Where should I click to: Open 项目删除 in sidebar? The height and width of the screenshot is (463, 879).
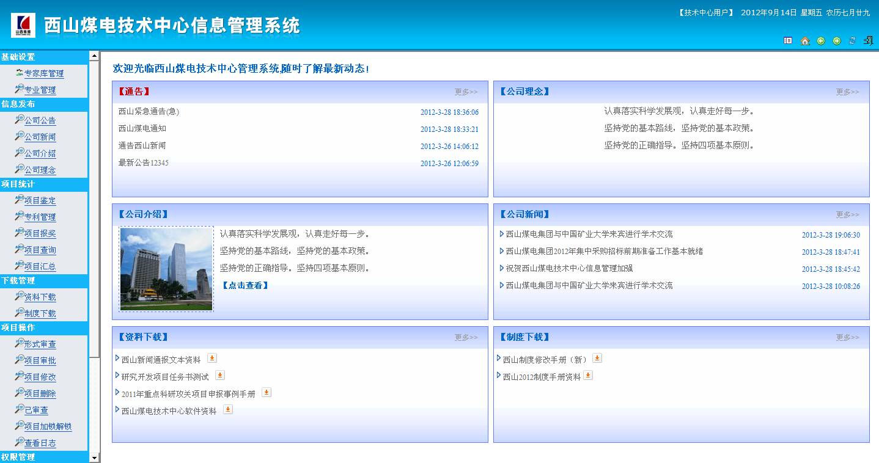pos(40,394)
